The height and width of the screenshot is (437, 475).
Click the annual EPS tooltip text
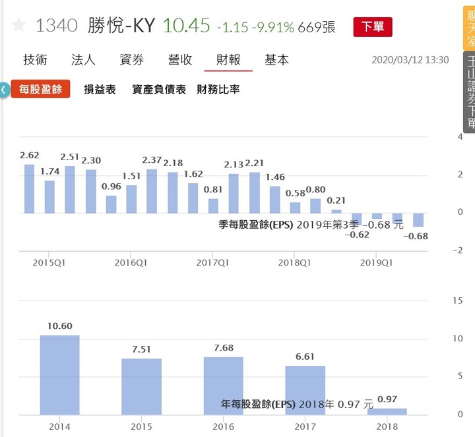coord(297,404)
